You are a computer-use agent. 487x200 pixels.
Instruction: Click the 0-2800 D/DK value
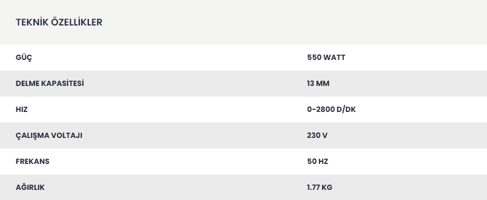tap(331, 109)
